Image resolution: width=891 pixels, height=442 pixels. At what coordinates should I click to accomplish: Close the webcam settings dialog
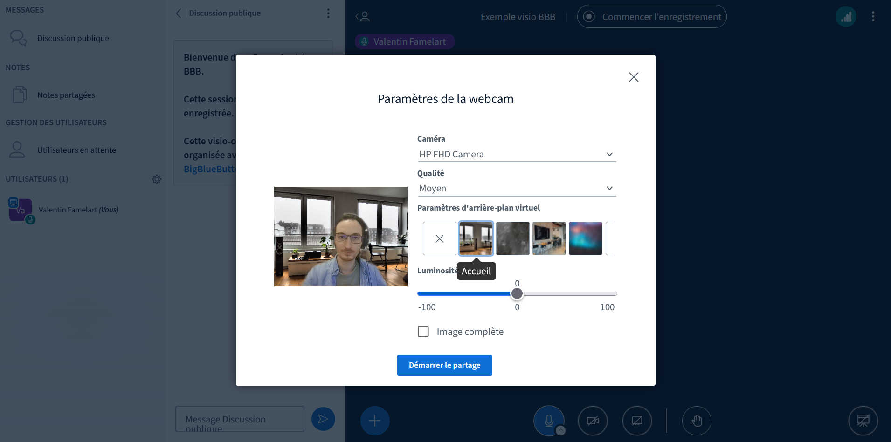[x=633, y=77]
